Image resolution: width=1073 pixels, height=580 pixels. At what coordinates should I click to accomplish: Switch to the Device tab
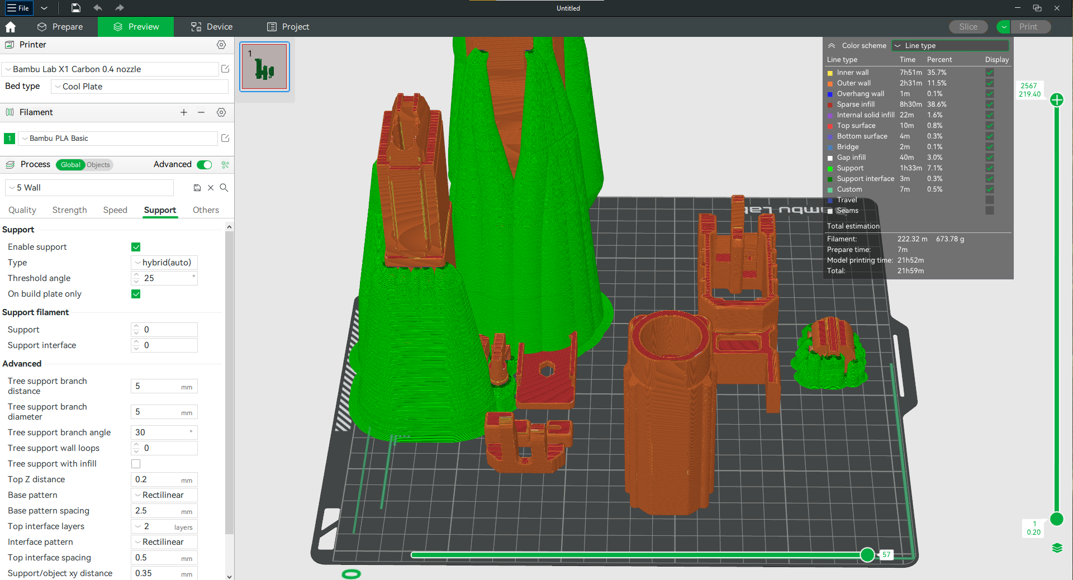pyautogui.click(x=212, y=27)
